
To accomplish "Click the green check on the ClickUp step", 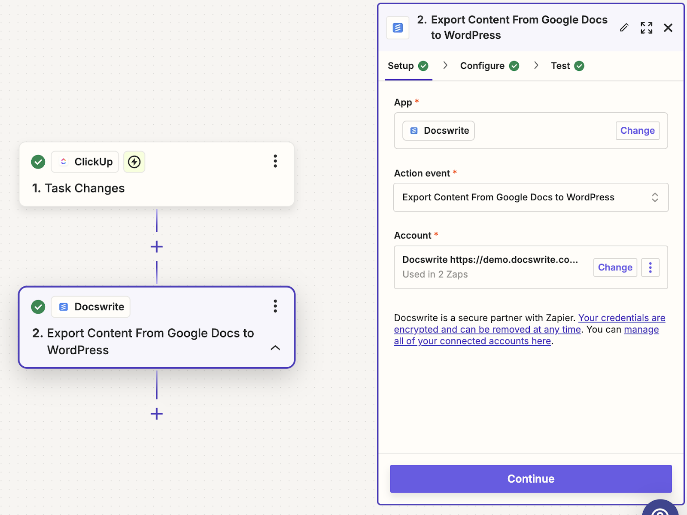I will (38, 162).
